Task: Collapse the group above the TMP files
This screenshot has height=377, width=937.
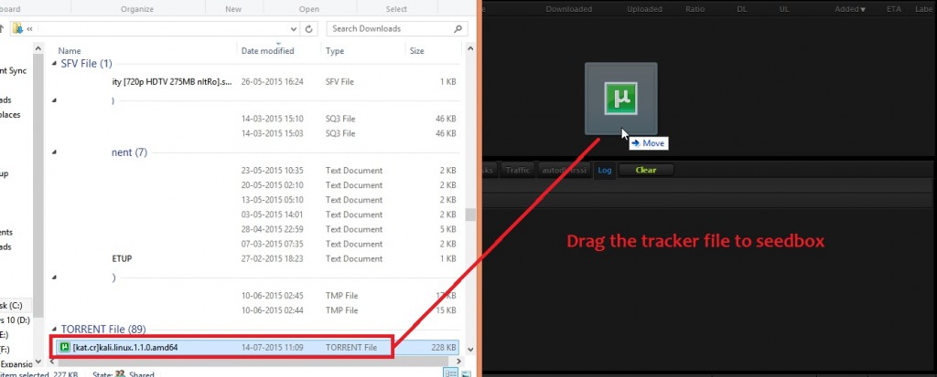Action: coord(54,278)
